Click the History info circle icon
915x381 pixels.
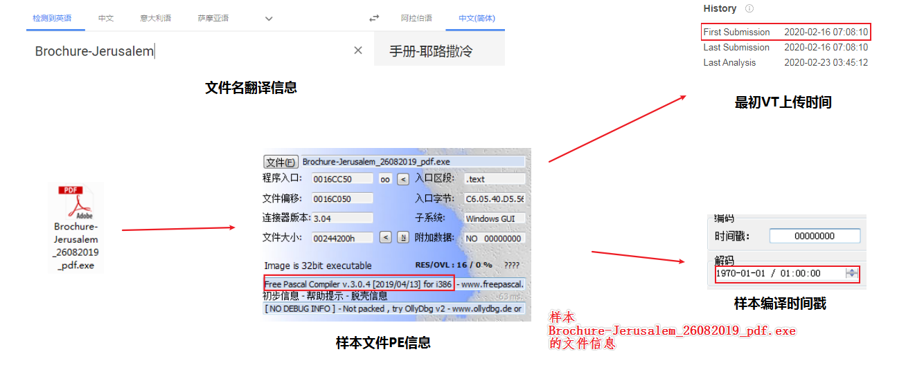point(749,9)
